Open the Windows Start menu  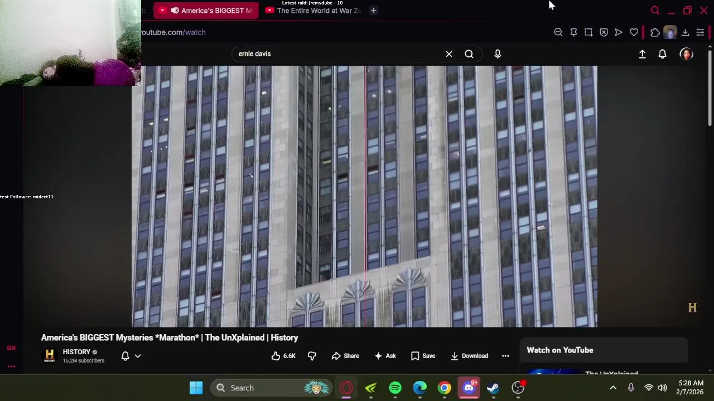tap(196, 388)
